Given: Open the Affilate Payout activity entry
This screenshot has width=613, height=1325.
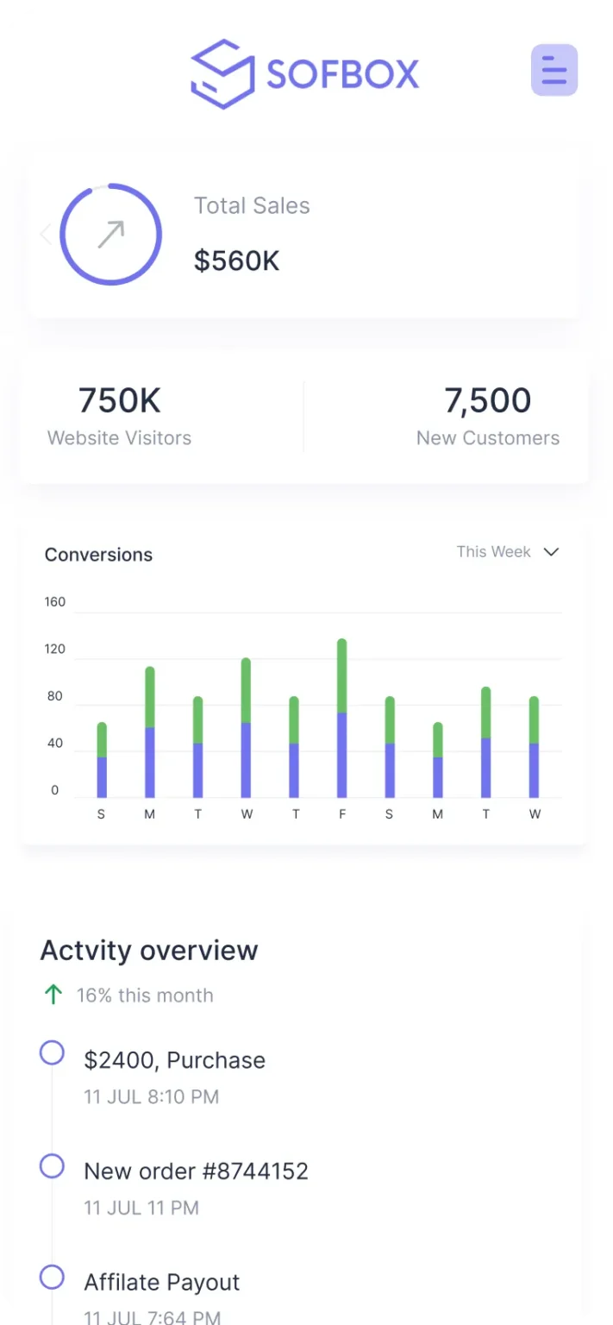Looking at the screenshot, I should point(161,1282).
